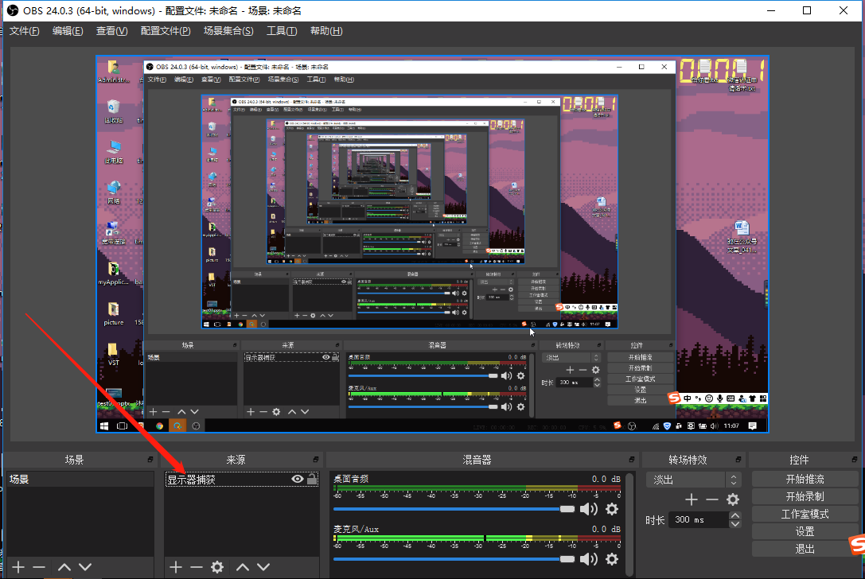This screenshot has width=865, height=579.
Task: Remove selected scene with the minus icon
Action: pos(39,567)
